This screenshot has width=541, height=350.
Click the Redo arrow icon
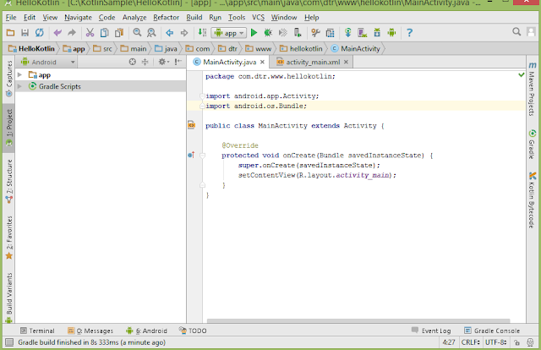(72, 33)
